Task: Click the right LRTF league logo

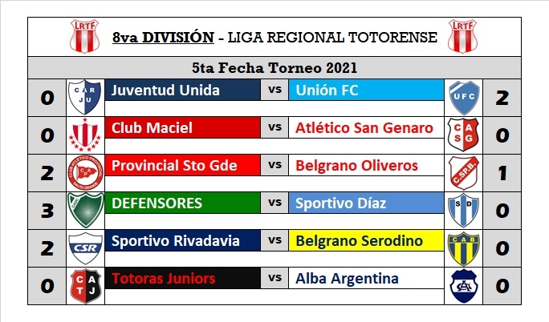Action: (x=463, y=37)
